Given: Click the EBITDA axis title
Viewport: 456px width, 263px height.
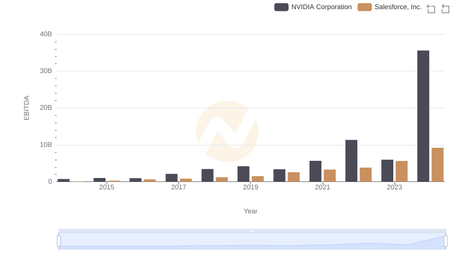Looking at the screenshot, I should pos(26,108).
